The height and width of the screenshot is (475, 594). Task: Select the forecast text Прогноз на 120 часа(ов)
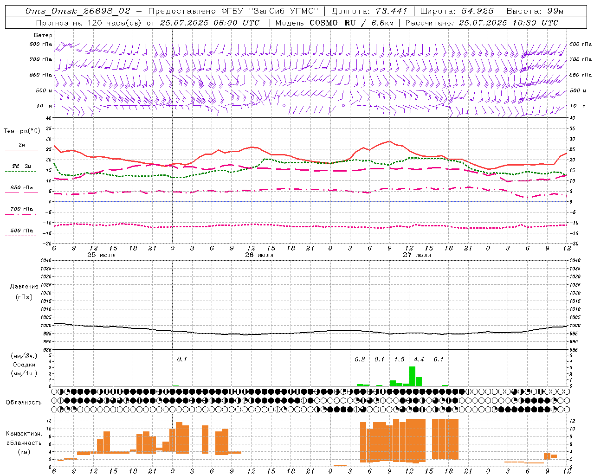89,23
